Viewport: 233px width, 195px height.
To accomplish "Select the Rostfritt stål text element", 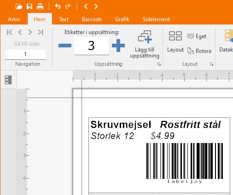I will [x=190, y=125].
